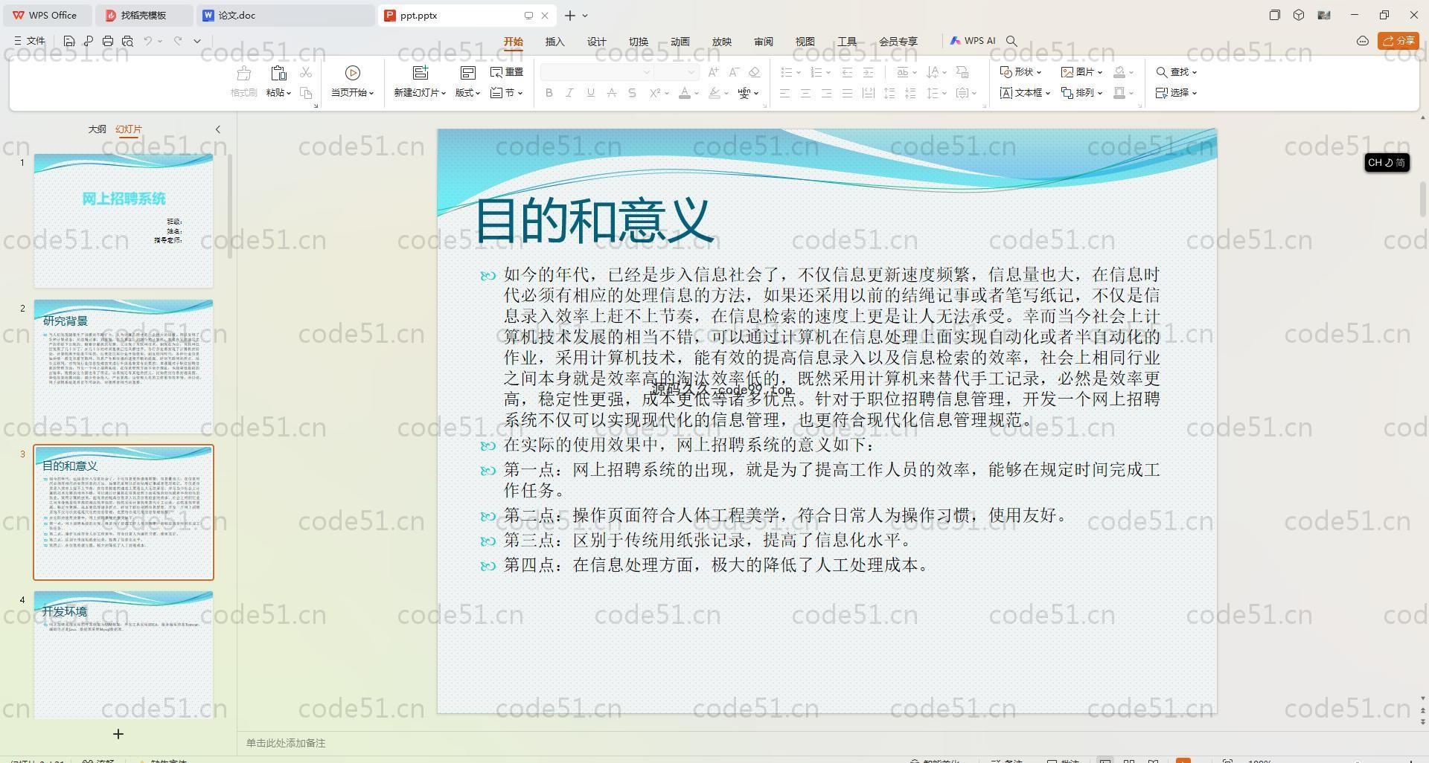Open the Text Box (文本框) dropdown
Image resolution: width=1429 pixels, height=763 pixels.
(1025, 93)
